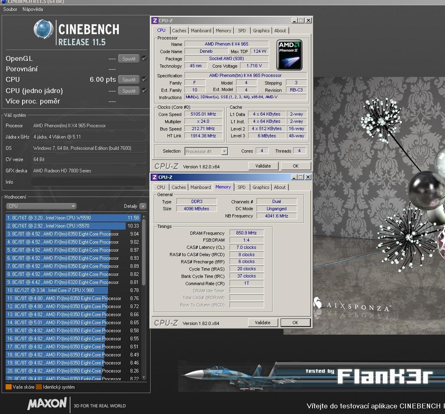445x414 pixels.
Task: Click the AMD Phenom II logo in CPU-Z
Action: tap(289, 55)
